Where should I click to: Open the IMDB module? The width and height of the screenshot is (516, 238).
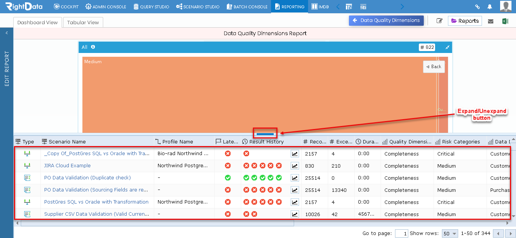tap(320, 6)
